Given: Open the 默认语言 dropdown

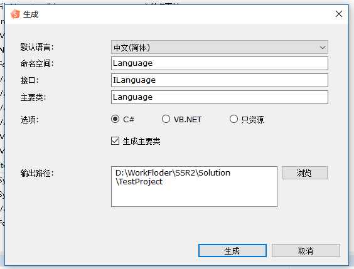Looking at the screenshot, I should [x=220, y=48].
